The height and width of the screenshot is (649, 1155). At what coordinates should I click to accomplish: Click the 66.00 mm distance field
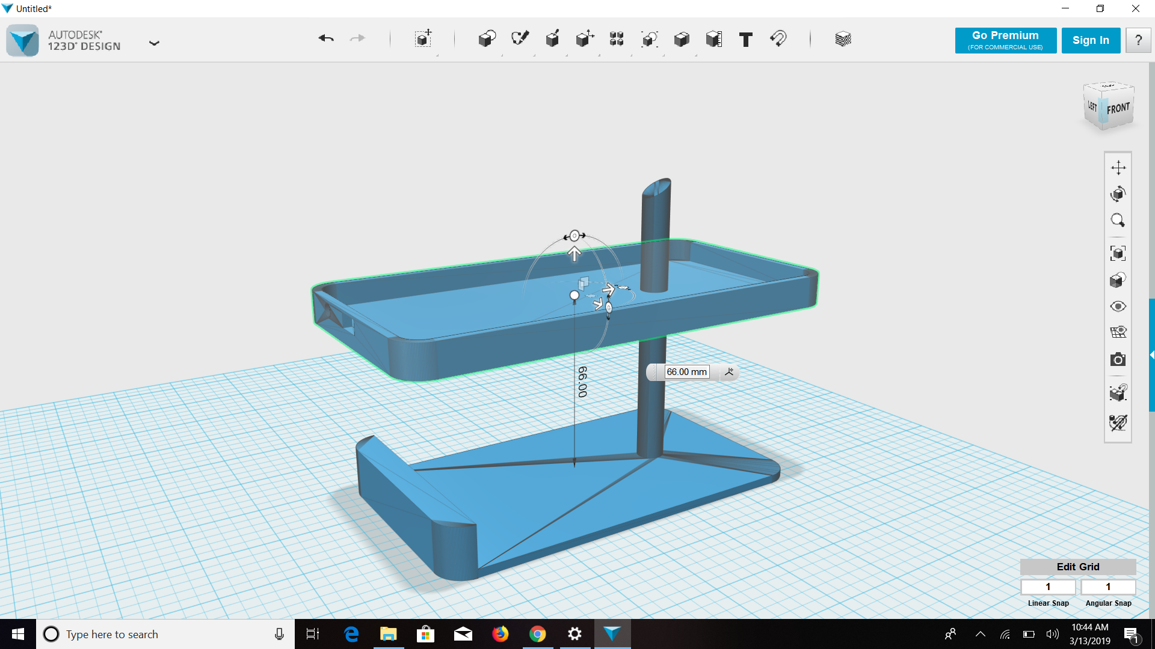[x=686, y=372]
